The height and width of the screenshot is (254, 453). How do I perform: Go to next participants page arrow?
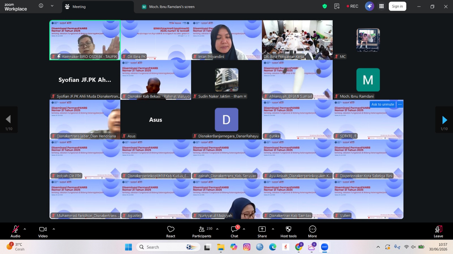tap(444, 120)
